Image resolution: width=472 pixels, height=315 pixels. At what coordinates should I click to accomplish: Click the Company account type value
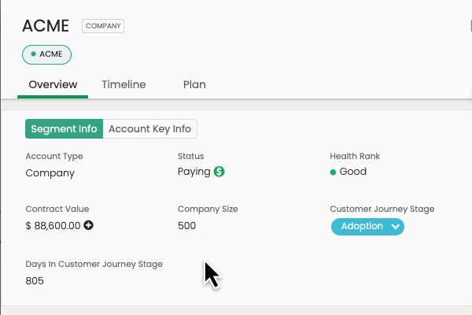click(50, 173)
